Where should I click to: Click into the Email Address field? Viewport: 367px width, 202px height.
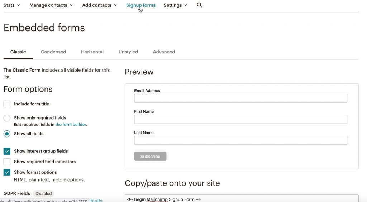pyautogui.click(x=240, y=98)
